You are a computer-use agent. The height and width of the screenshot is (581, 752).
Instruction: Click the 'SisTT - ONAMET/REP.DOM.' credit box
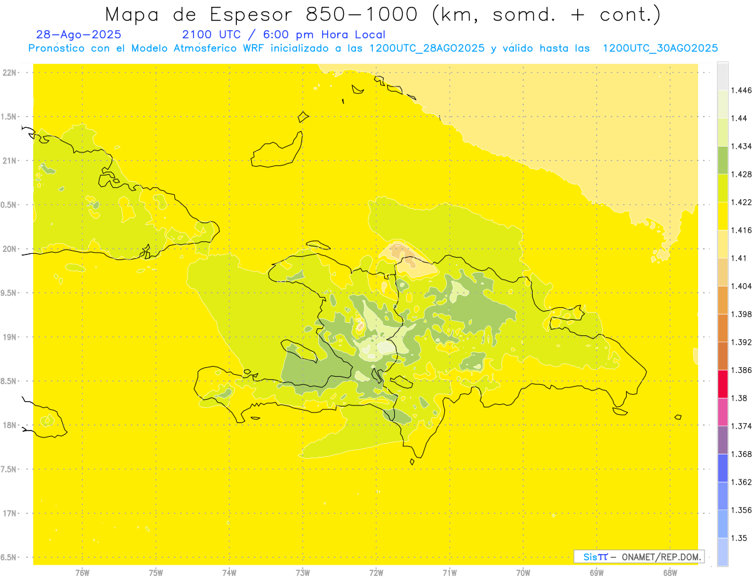click(x=639, y=557)
